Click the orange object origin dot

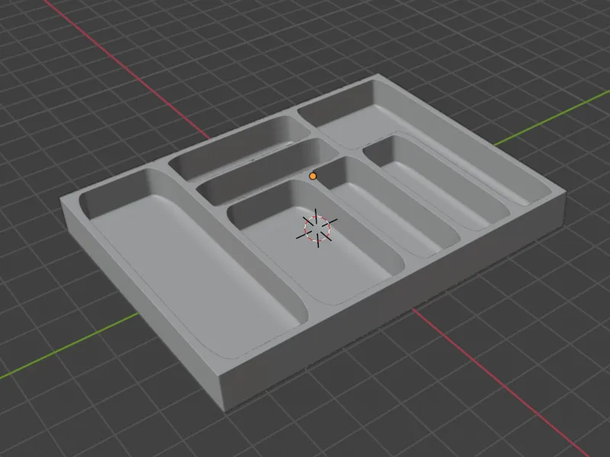(313, 176)
